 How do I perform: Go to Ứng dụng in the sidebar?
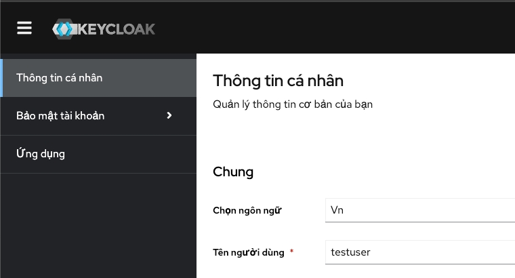(41, 154)
